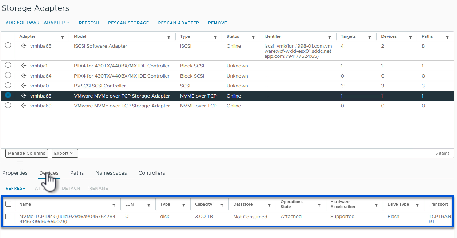The width and height of the screenshot is (457, 238).
Task: Click the Manage Columns button
Action: (x=27, y=153)
